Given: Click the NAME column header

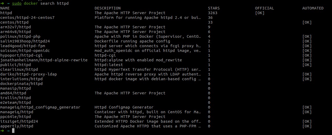Looking at the screenshot, I should tap(5, 8).
